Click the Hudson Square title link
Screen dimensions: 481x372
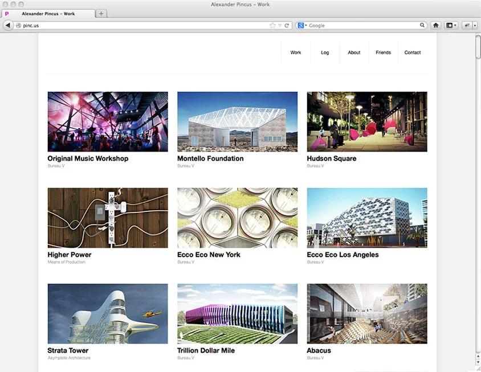pyautogui.click(x=332, y=158)
